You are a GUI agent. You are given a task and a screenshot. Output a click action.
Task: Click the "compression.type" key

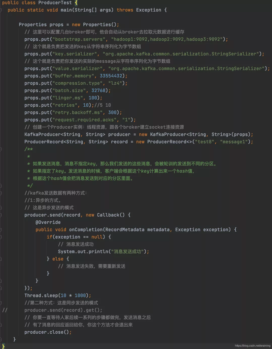click(x=78, y=83)
